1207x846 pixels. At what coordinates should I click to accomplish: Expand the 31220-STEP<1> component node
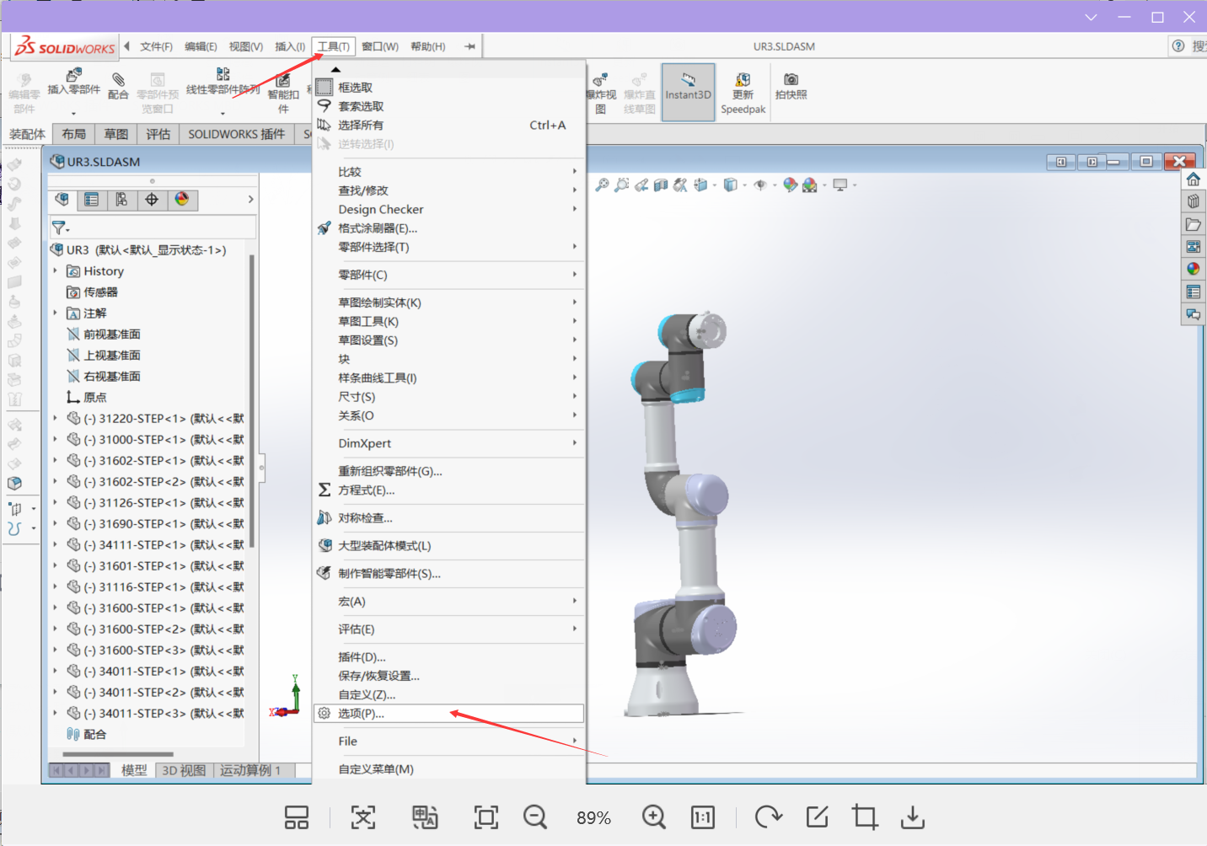[x=56, y=418]
